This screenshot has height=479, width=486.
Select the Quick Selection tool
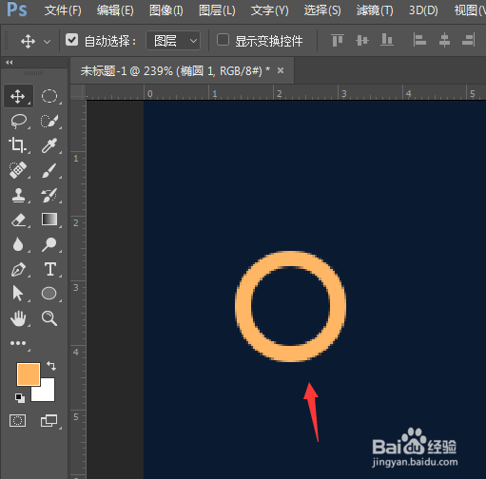(x=49, y=121)
